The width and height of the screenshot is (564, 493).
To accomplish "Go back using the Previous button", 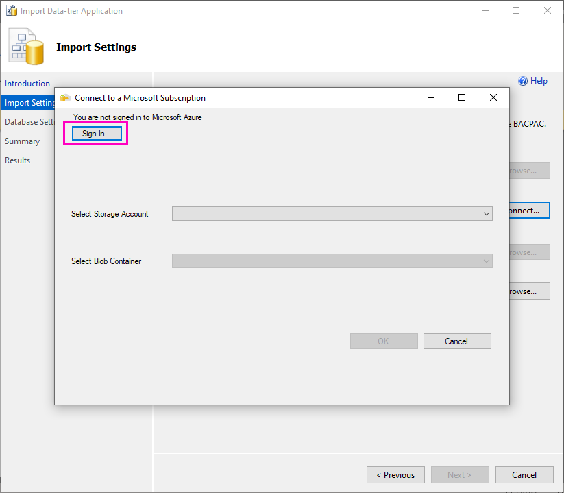I will coord(395,474).
